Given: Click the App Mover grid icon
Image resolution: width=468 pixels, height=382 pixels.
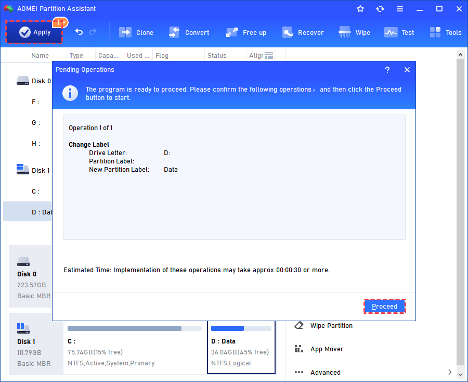Looking at the screenshot, I should point(299,349).
